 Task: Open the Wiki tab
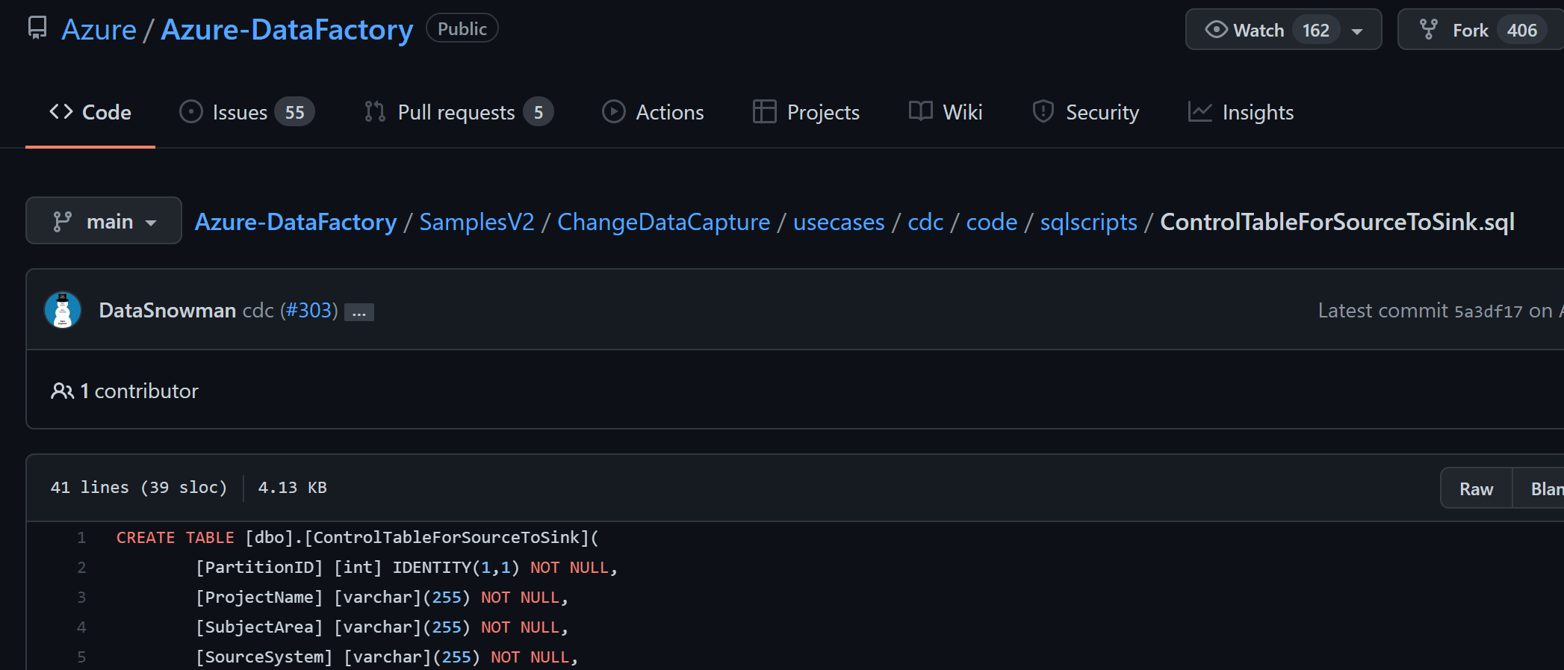946,112
